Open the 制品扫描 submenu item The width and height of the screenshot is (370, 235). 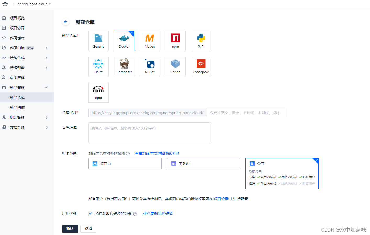coord(27,108)
